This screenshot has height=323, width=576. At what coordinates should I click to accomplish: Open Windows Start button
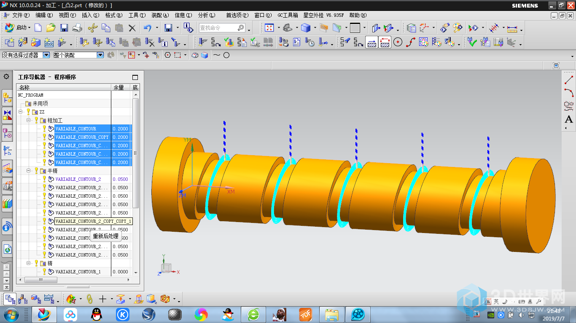tap(11, 314)
